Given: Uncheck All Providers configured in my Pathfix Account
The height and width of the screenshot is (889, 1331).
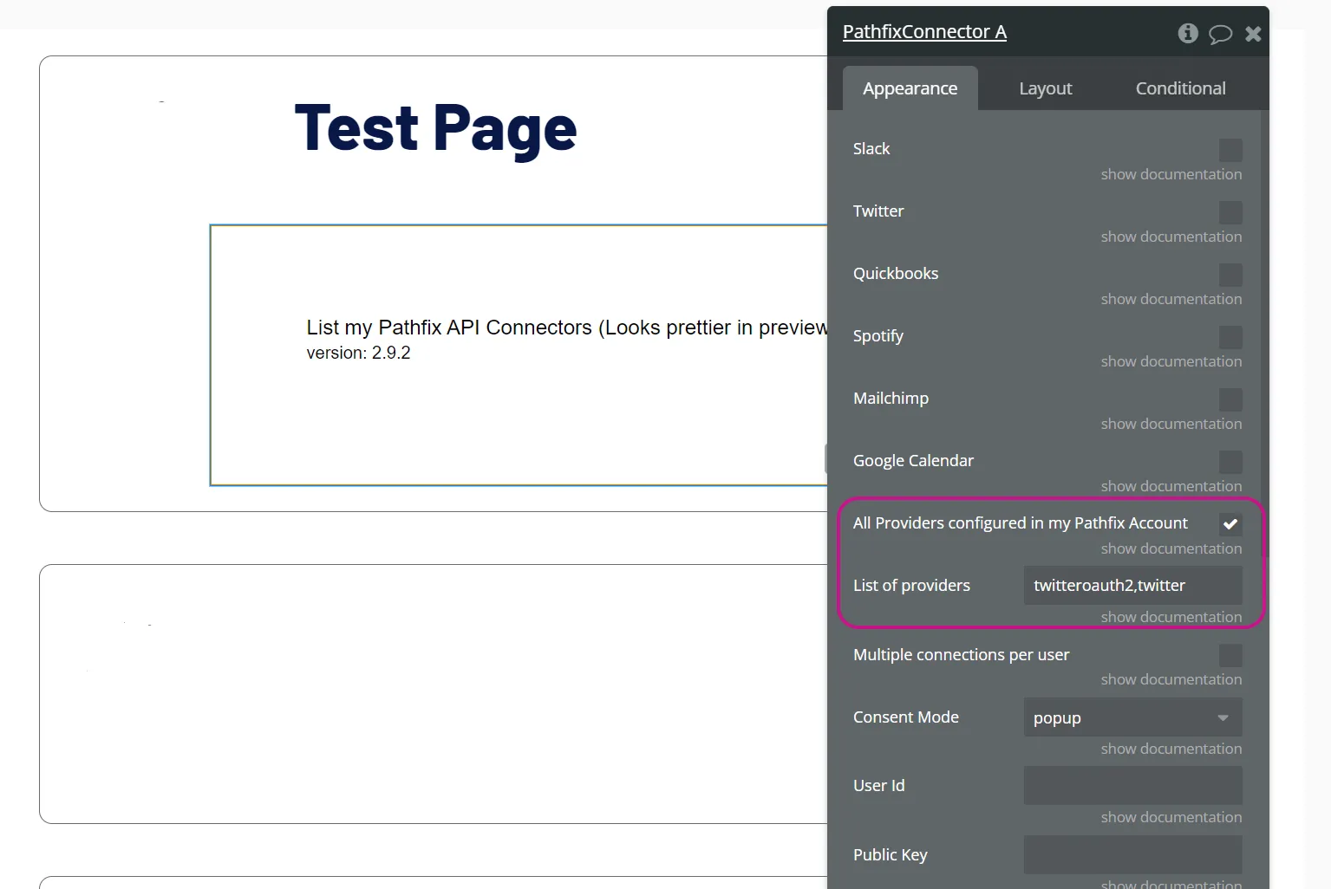Looking at the screenshot, I should (1230, 524).
